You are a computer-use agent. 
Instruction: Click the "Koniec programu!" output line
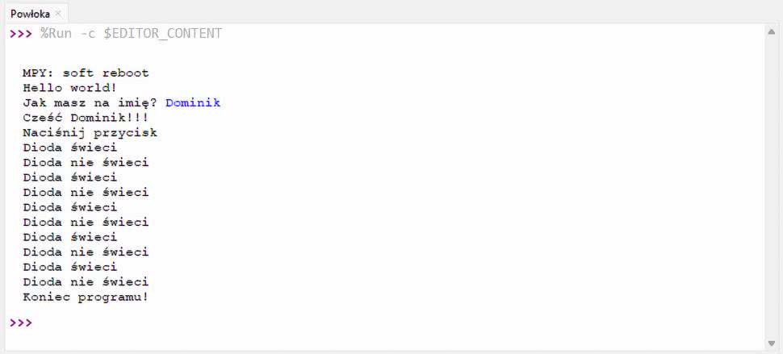point(86,297)
